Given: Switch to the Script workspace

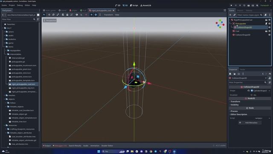Looking at the screenshot, I should pyautogui.click(x=134, y=6).
